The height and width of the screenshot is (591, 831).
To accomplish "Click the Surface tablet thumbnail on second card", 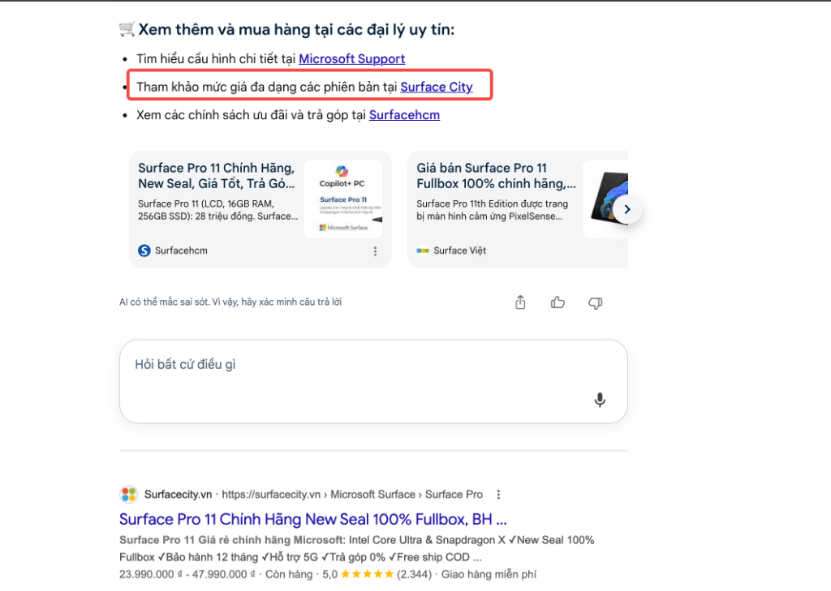I will click(x=605, y=199).
